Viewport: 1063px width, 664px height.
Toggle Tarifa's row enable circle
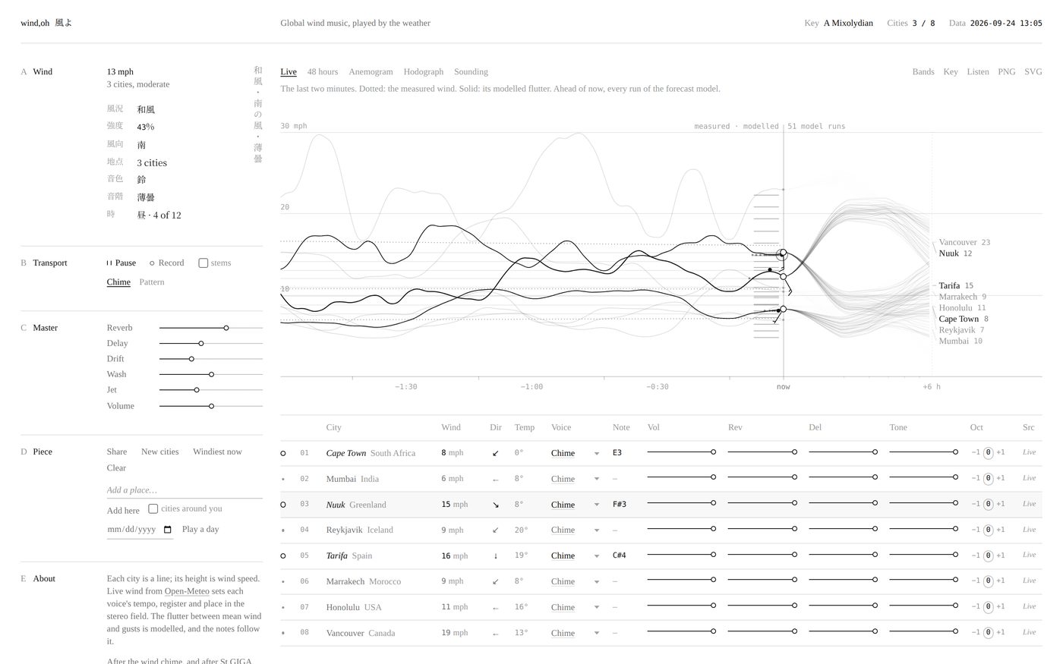point(283,555)
